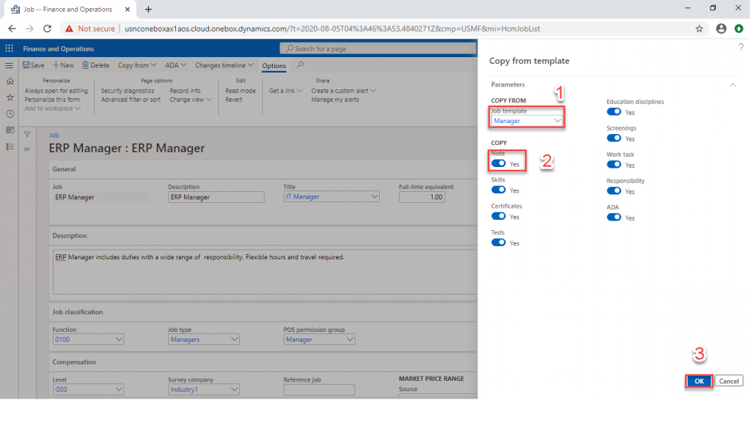
Task: Open Create a custom alert menu
Action: (343, 90)
